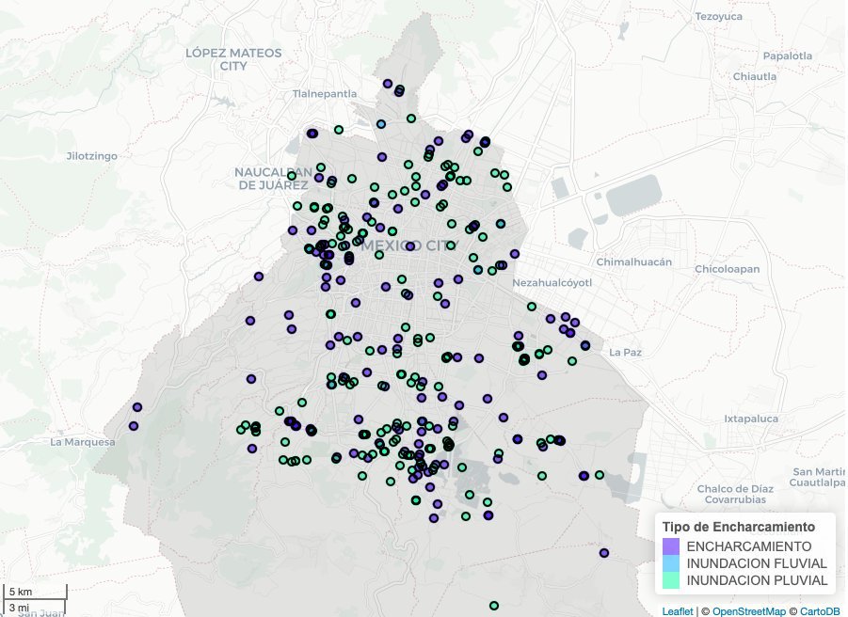Click the 5 km scale bar
848x617 pixels.
[34, 592]
